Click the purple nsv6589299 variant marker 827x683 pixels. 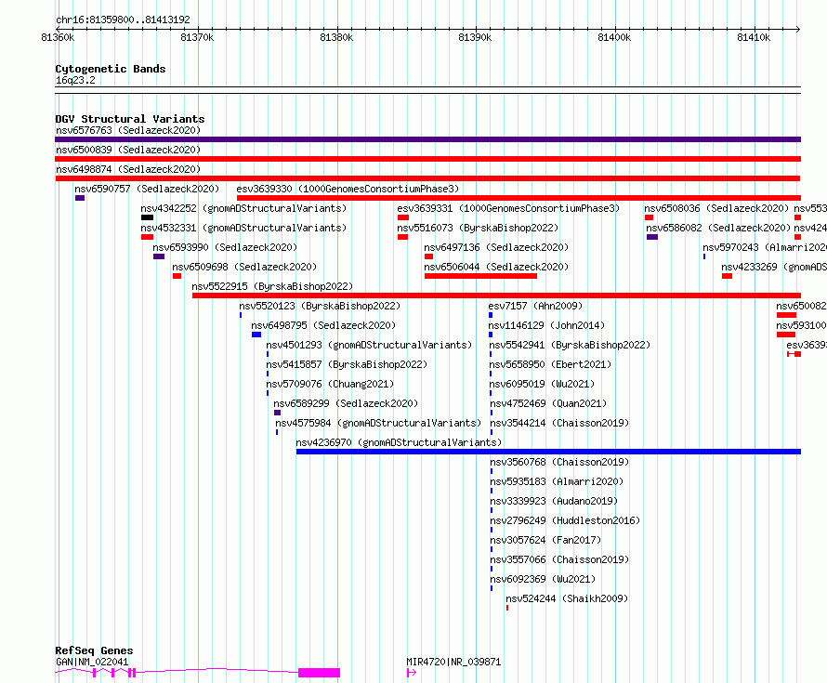[278, 413]
